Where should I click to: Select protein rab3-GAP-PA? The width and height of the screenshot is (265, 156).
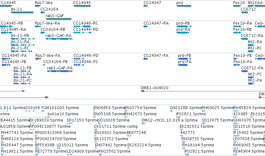pyautogui.click(x=60, y=71)
